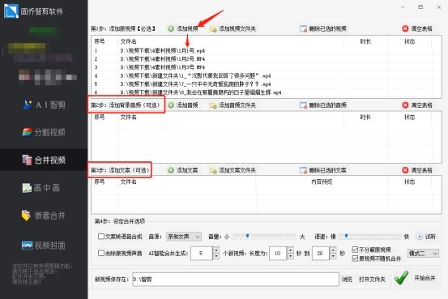This screenshot has width=448, height=299.
Task: Click the red 清空表格 icon in step 2
Action: coord(405,105)
